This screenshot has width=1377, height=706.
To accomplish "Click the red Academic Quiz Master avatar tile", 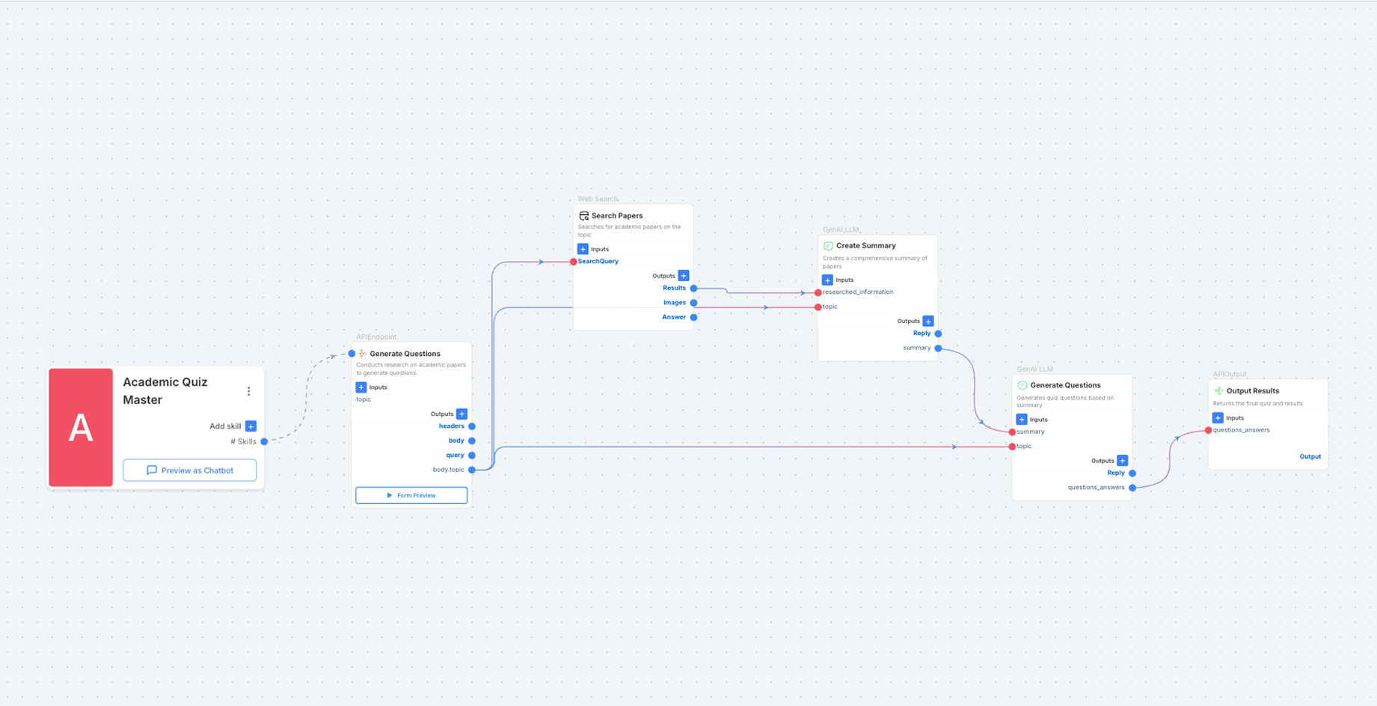I will pyautogui.click(x=81, y=427).
